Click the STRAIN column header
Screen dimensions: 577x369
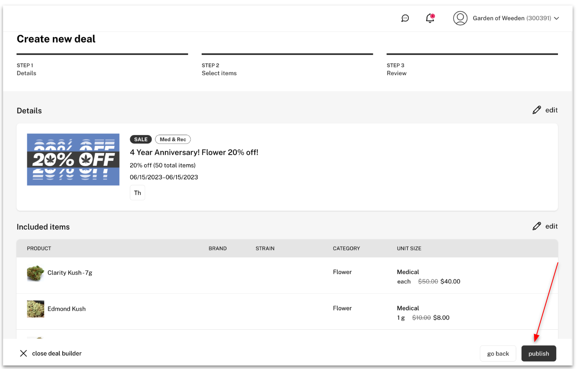coord(265,248)
